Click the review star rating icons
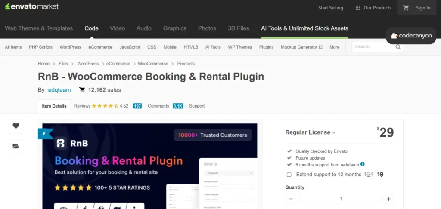441x209 pixels. coord(105,106)
